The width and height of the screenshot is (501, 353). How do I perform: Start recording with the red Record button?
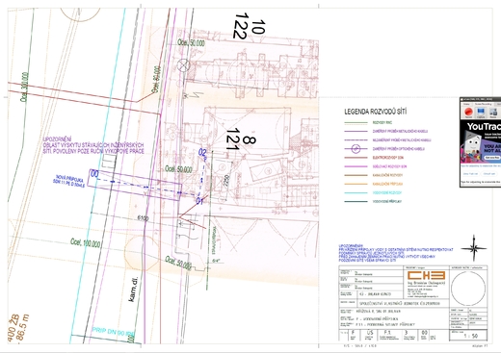point(468,113)
